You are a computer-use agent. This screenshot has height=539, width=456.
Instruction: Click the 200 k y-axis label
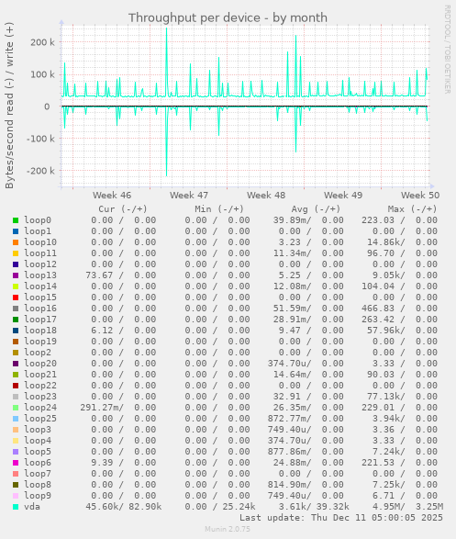(42, 42)
